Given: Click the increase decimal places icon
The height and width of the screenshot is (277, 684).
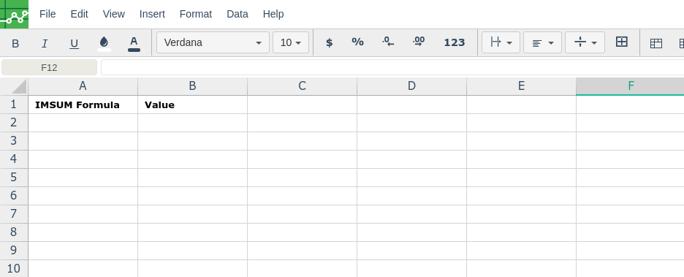Looking at the screenshot, I should coord(418,42).
